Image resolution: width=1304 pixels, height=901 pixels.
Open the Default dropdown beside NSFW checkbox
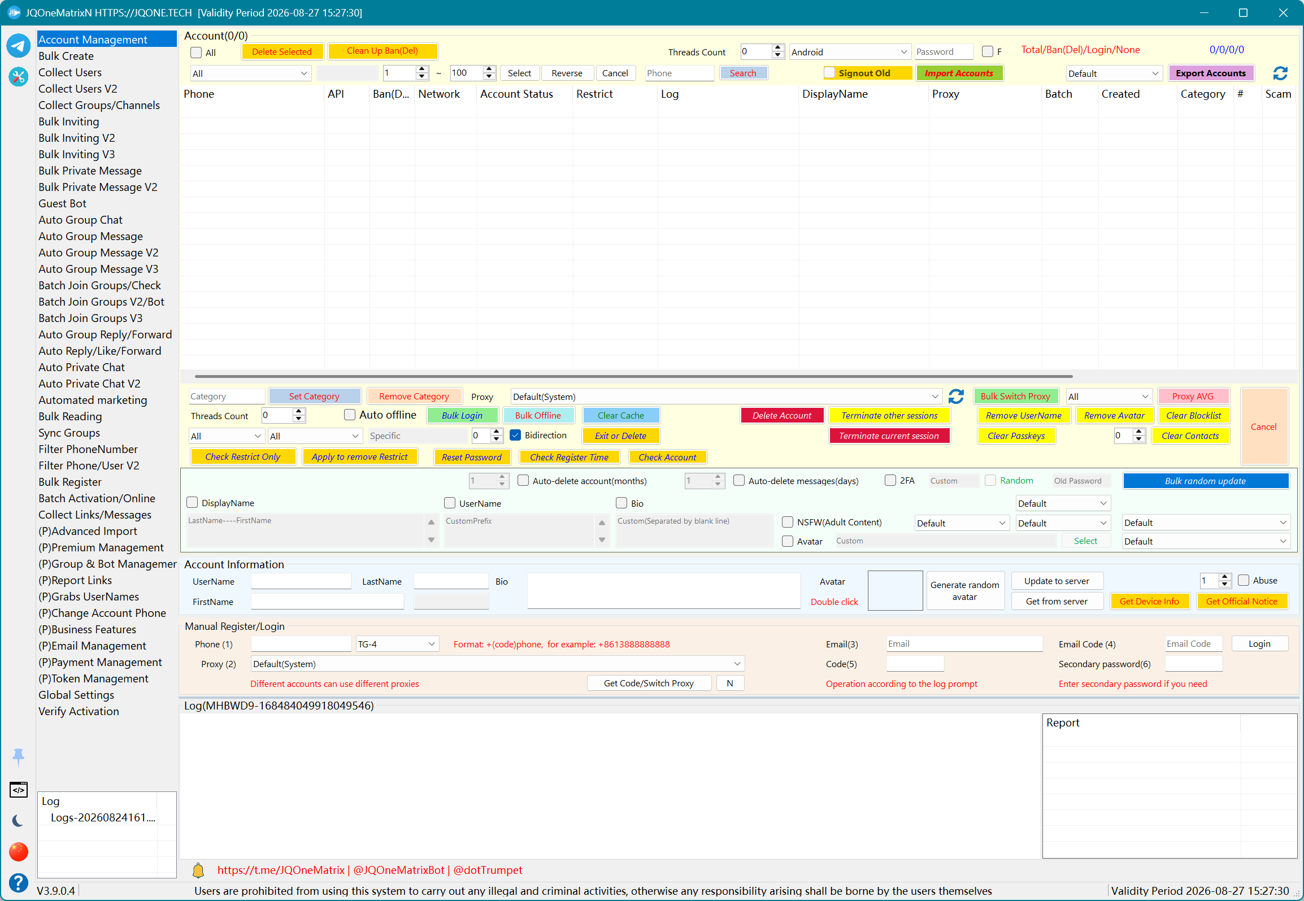[x=962, y=523]
